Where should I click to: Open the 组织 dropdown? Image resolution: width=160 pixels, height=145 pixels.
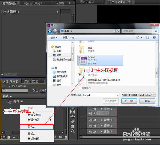pos(54,37)
